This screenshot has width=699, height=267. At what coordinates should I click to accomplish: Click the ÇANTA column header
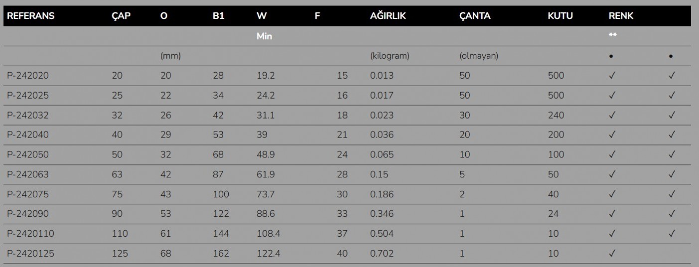click(475, 16)
